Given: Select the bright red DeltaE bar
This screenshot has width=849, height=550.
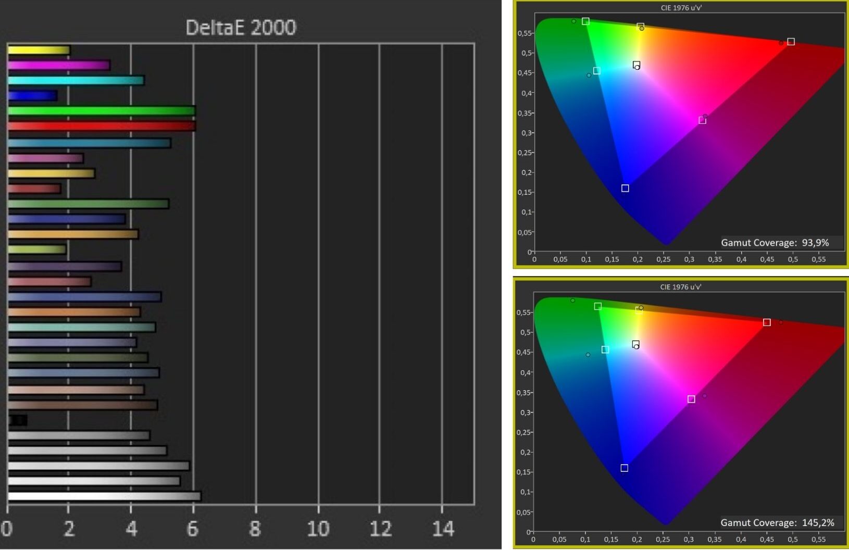Looking at the screenshot, I should pyautogui.click(x=101, y=126).
